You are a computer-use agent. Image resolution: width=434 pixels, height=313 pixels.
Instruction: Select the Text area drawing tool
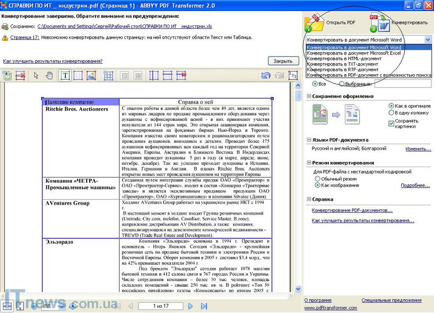(x=65, y=75)
